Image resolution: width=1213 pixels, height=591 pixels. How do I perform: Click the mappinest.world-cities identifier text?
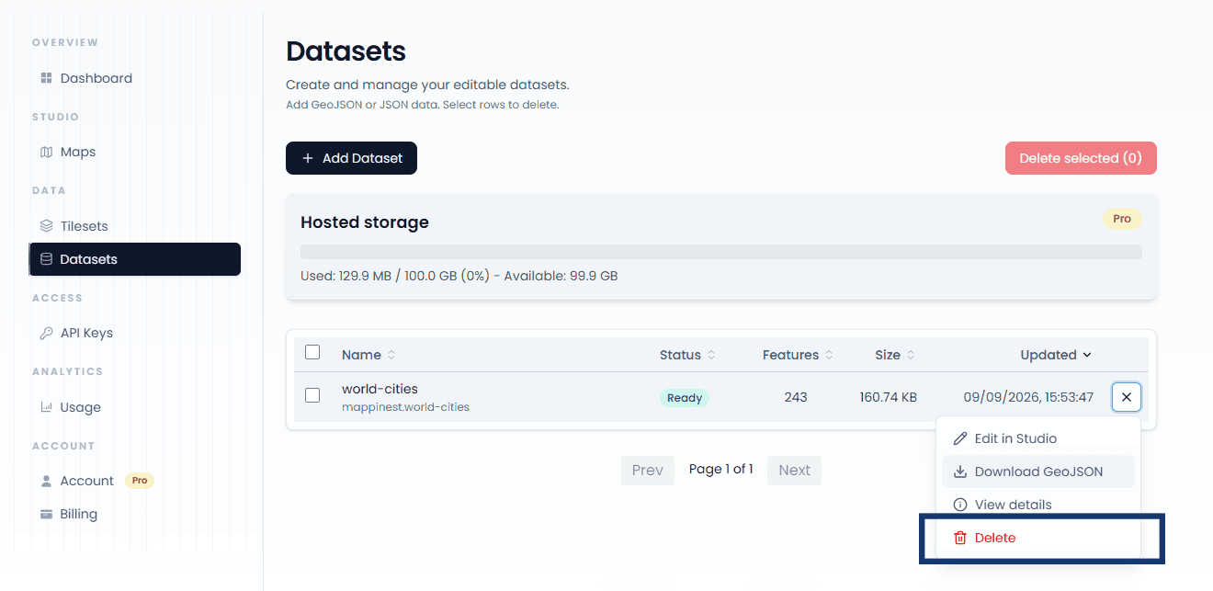tap(405, 406)
